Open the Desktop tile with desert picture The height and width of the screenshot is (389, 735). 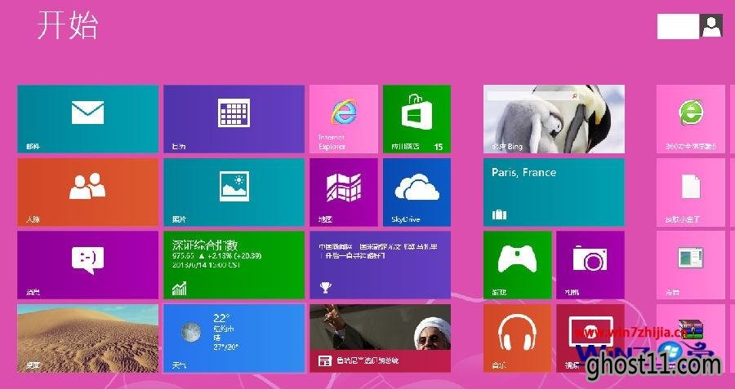(x=87, y=338)
